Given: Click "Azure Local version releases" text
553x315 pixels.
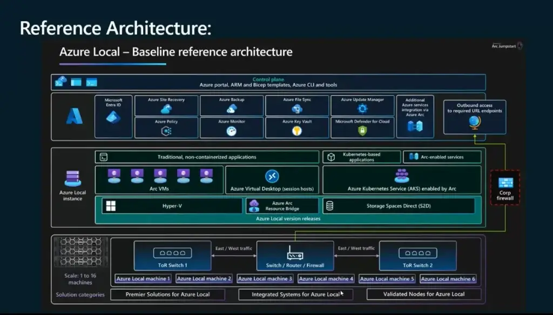Looking at the screenshot, I should coord(288,219).
